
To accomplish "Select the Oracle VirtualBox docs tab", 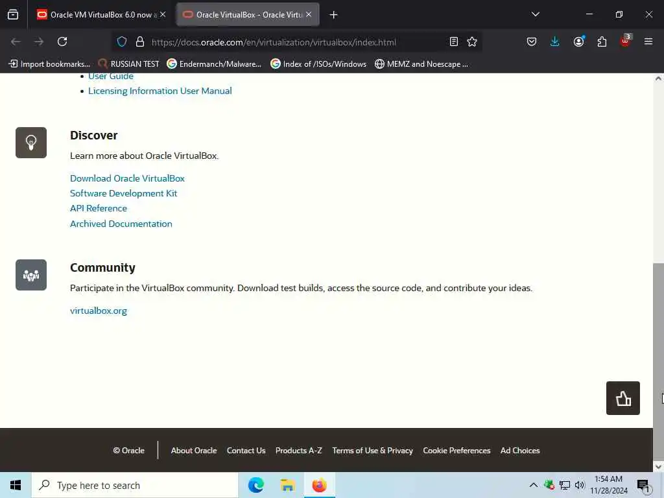I will tap(247, 15).
